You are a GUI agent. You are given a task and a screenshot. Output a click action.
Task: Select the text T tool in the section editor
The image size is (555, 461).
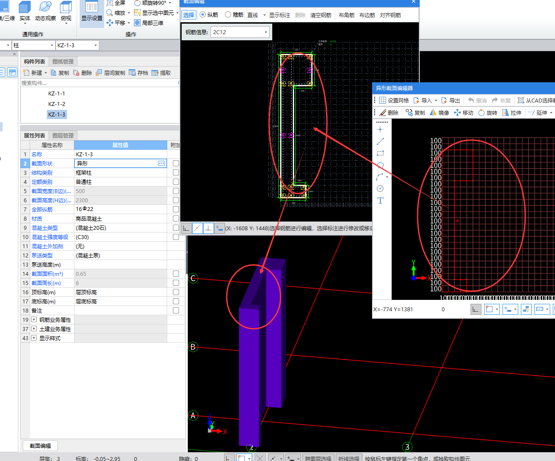(380, 201)
